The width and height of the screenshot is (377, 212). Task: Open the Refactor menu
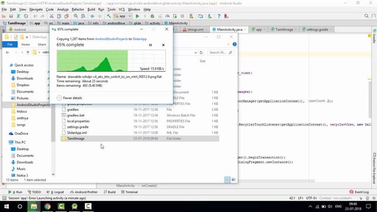click(x=78, y=9)
